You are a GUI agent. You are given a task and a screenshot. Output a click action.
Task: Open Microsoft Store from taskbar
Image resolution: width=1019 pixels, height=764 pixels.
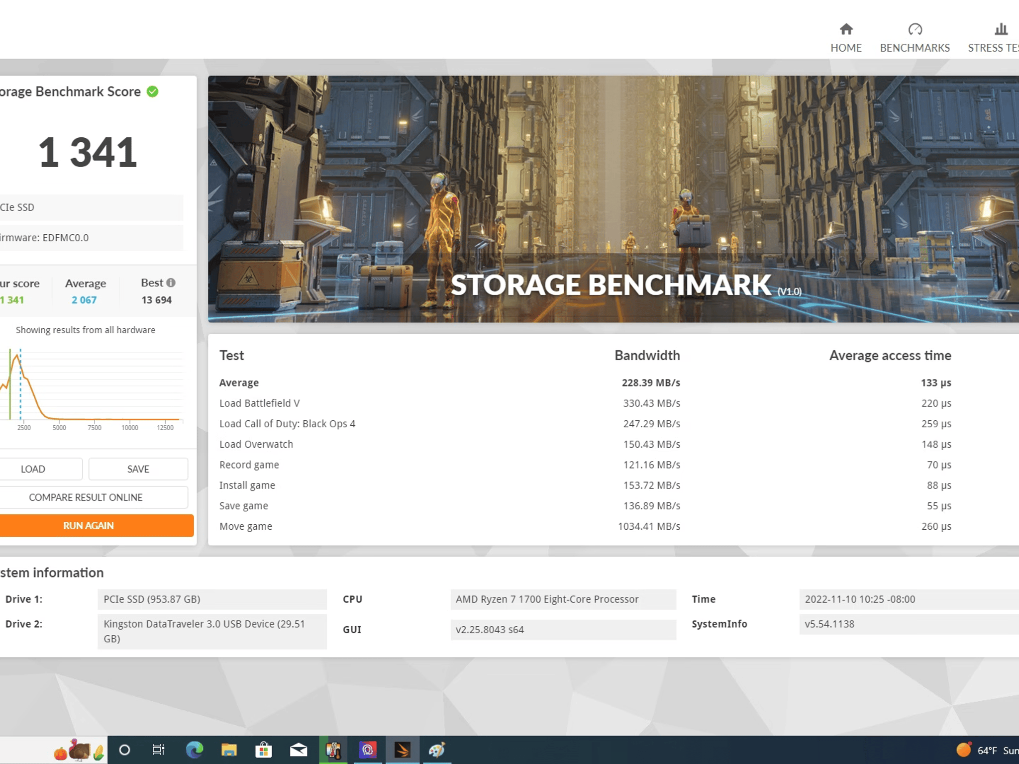point(264,750)
